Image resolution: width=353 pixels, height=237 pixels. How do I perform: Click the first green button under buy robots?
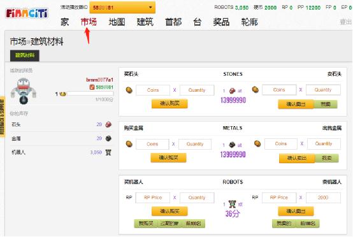(x=146, y=224)
